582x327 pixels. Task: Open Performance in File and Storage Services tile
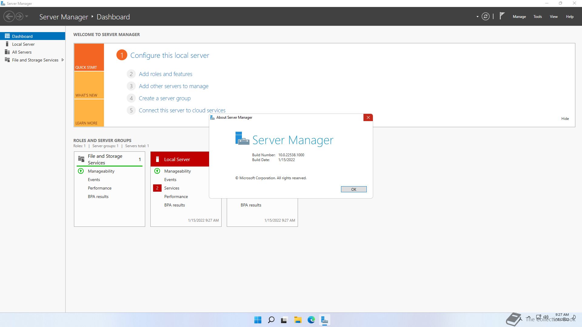tap(100, 188)
